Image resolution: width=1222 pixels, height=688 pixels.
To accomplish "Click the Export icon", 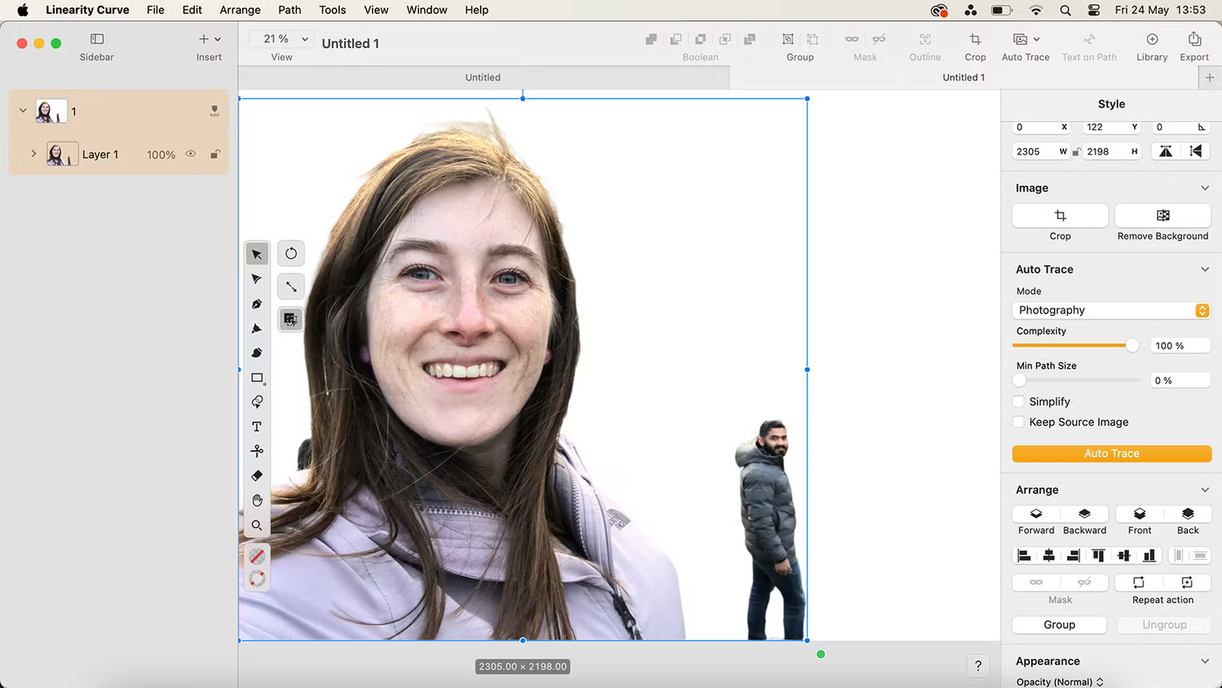I will pos(1194,39).
